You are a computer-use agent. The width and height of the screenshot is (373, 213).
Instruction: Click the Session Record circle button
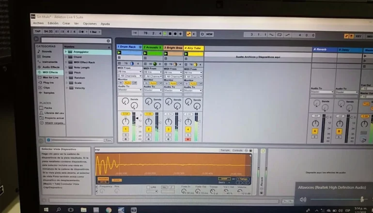point(202,34)
